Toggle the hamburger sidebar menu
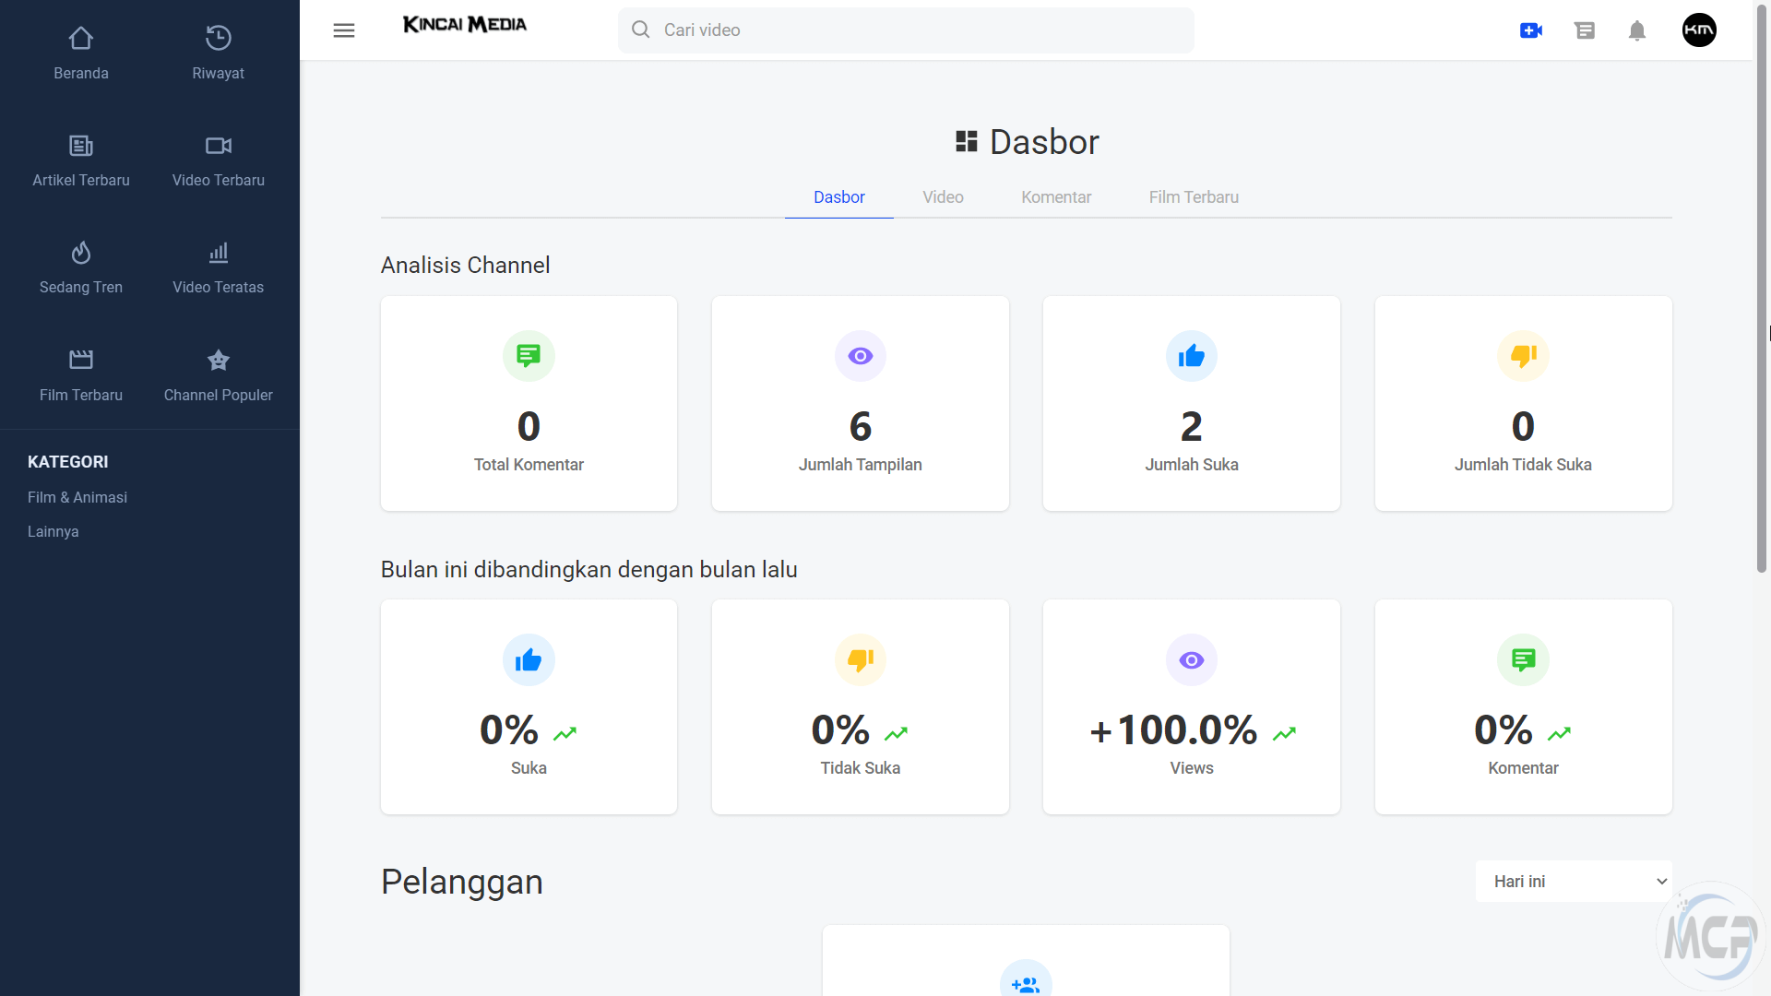This screenshot has width=1771, height=996. click(x=344, y=30)
